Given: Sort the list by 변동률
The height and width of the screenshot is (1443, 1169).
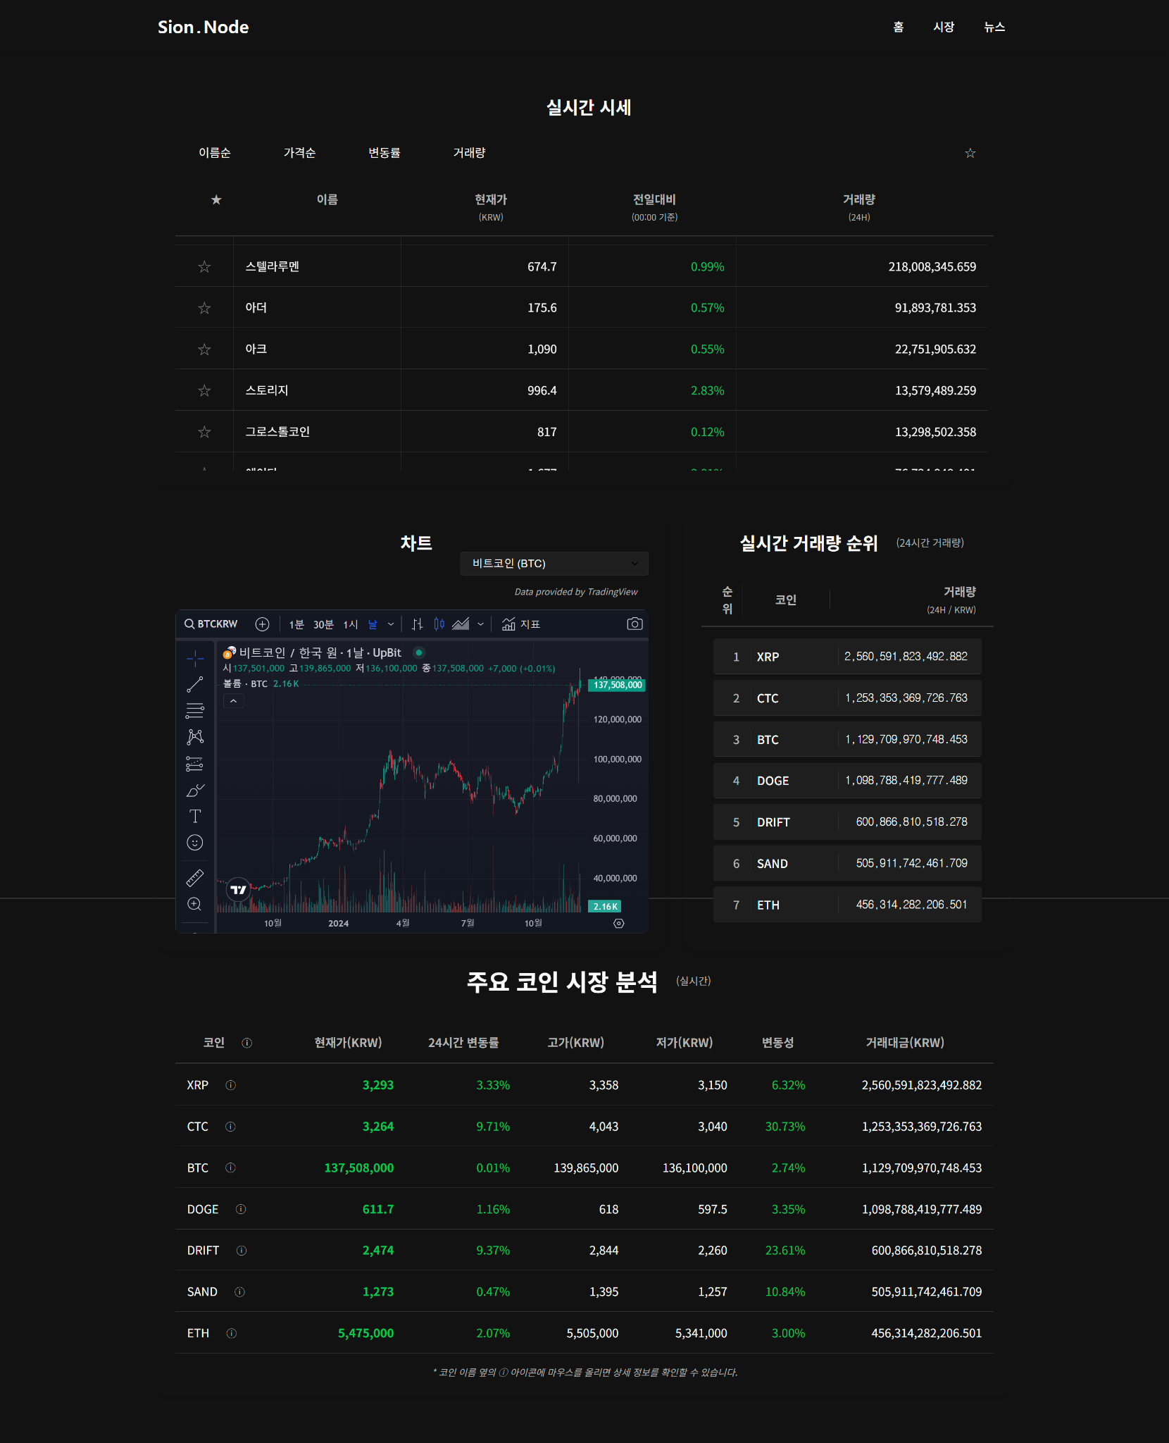Looking at the screenshot, I should click(x=384, y=153).
